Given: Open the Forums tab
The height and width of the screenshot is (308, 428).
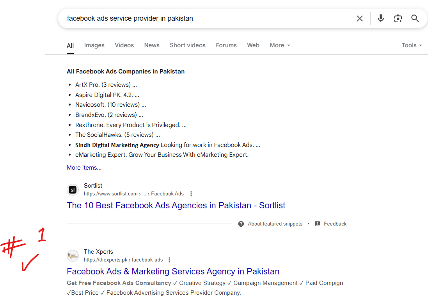Looking at the screenshot, I should 226,45.
